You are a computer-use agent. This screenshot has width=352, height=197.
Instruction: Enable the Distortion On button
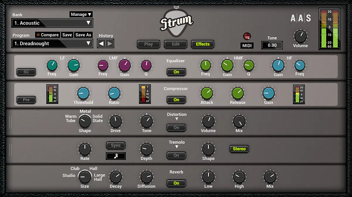click(x=176, y=128)
